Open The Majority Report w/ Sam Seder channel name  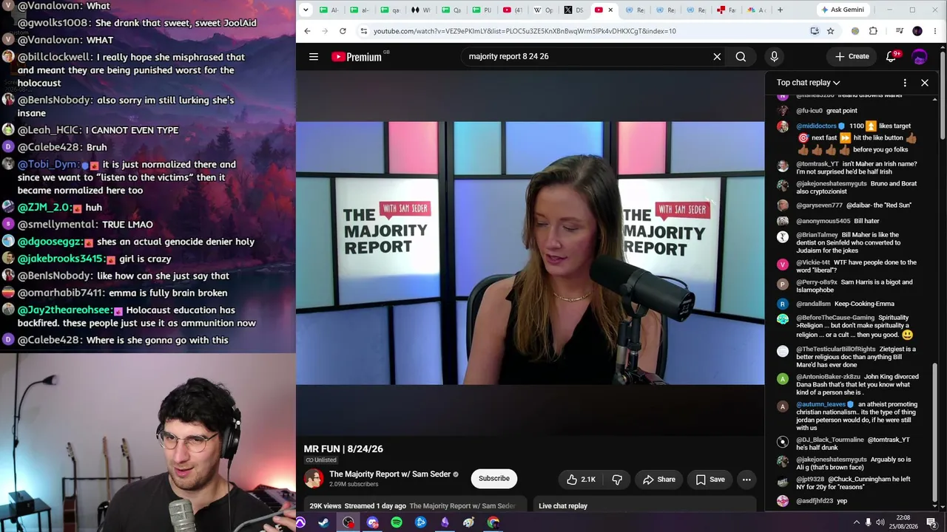coord(390,474)
